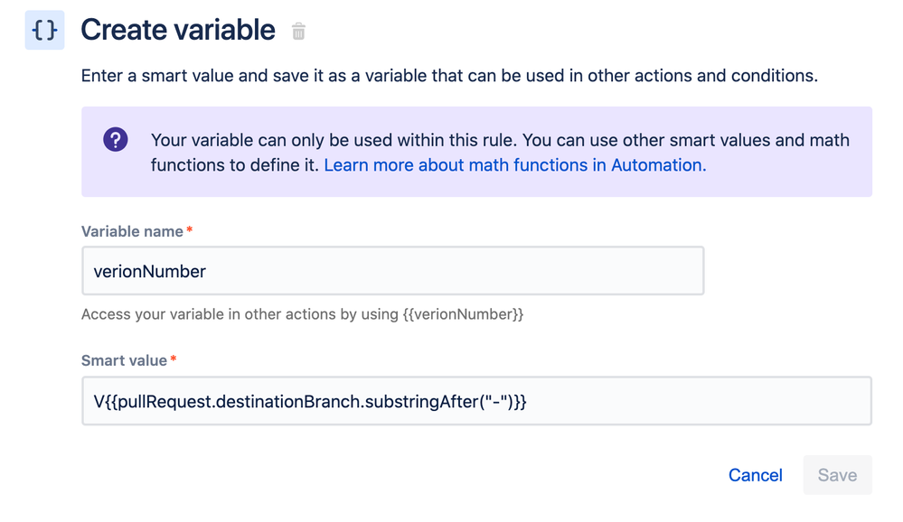
Task: Click the Smart value label
Action: (124, 361)
